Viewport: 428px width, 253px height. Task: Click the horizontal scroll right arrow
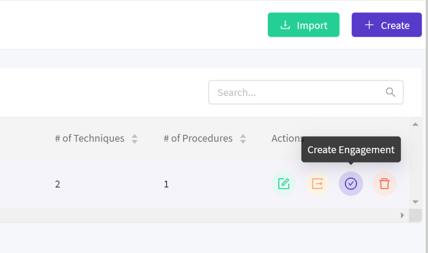pyautogui.click(x=403, y=215)
